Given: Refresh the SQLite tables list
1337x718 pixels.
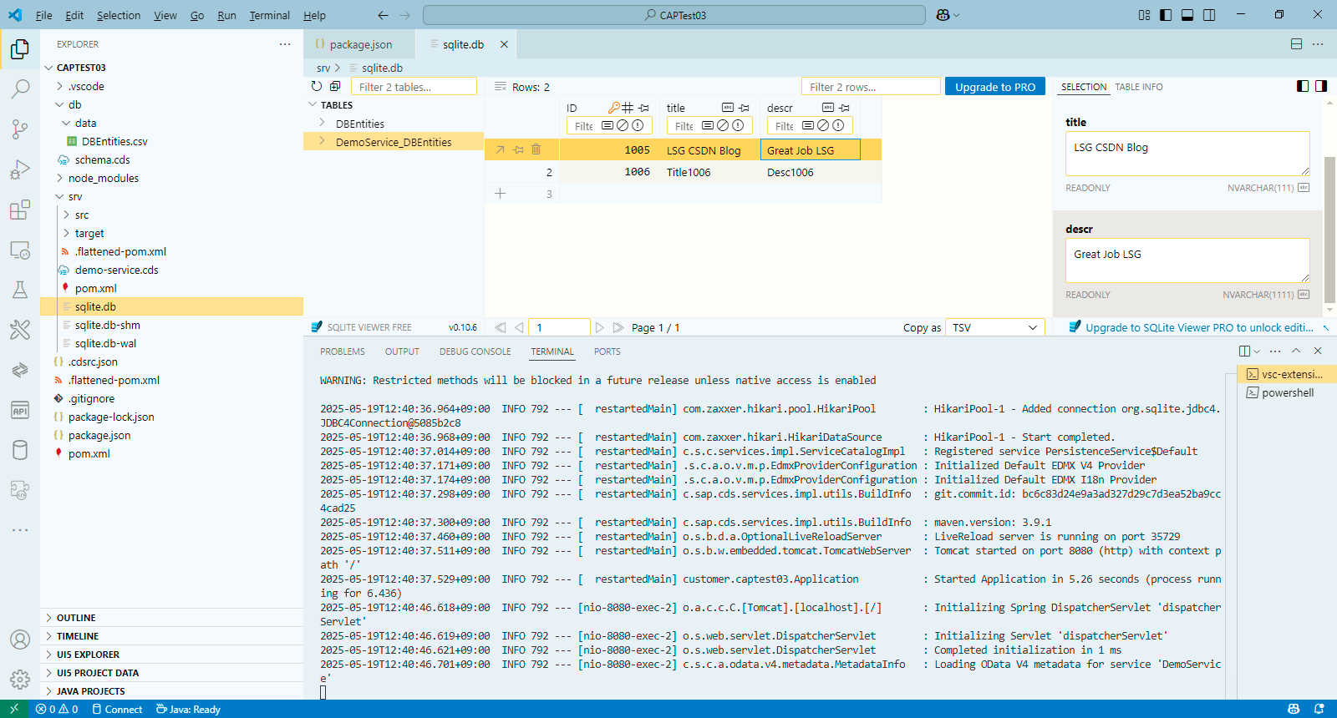Looking at the screenshot, I should [317, 86].
